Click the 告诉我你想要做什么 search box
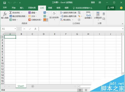The height and width of the screenshot is (92, 125). [x=83, y=8]
